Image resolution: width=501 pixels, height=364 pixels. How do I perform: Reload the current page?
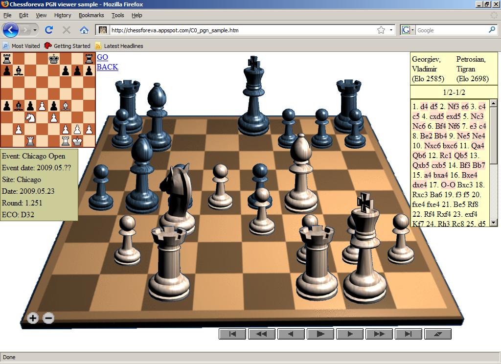pos(49,30)
